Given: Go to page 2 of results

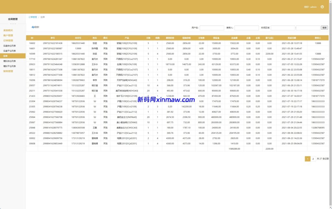Looking at the screenshot, I should click(313, 159).
